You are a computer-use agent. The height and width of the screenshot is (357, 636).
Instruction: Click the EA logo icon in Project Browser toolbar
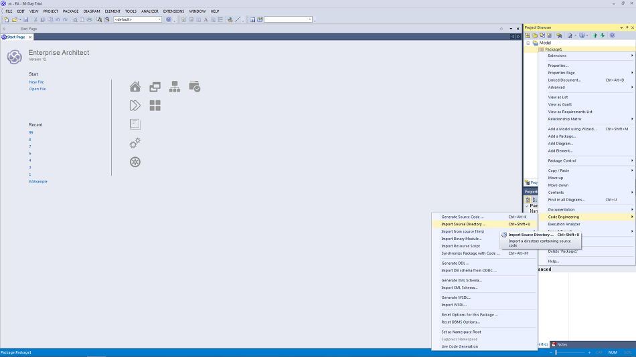(613, 35)
